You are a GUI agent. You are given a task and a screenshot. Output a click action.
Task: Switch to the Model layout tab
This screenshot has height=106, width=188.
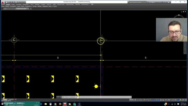pyautogui.click(x=5, y=100)
